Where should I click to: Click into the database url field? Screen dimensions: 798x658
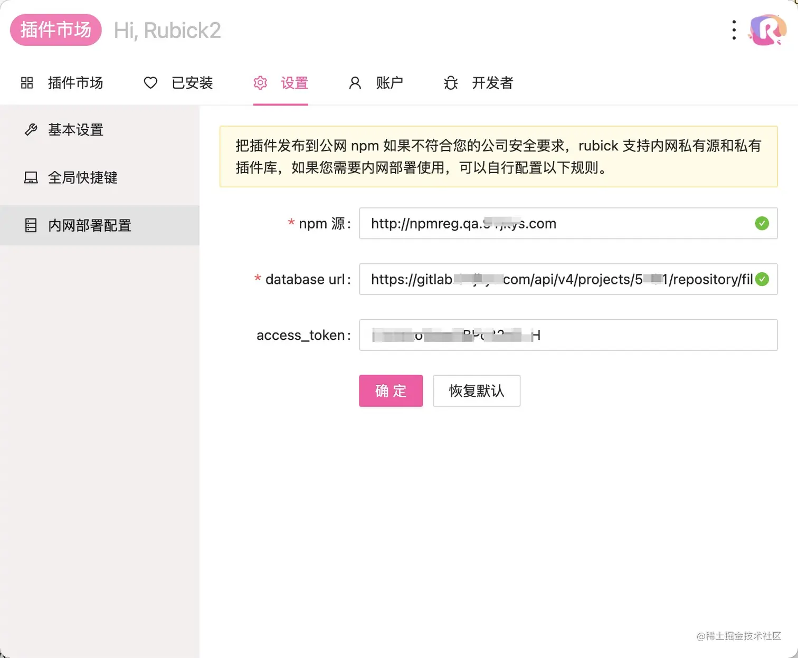(x=568, y=279)
